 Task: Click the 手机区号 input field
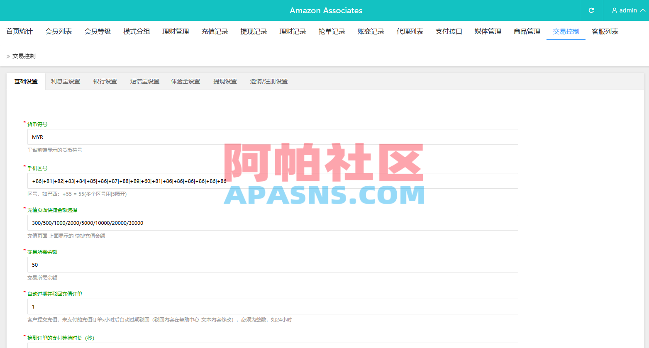[273, 181]
